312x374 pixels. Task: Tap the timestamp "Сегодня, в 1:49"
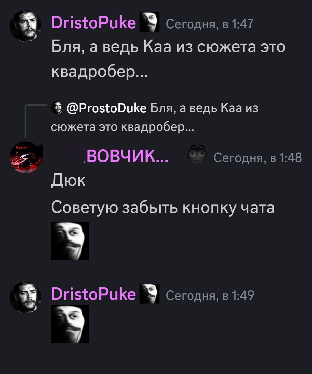210,295
